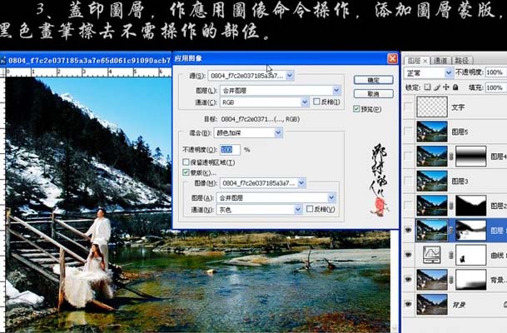Select the 图层4 layer mask thumbnail
Image resolution: width=507 pixels, height=333 pixels.
click(470, 156)
